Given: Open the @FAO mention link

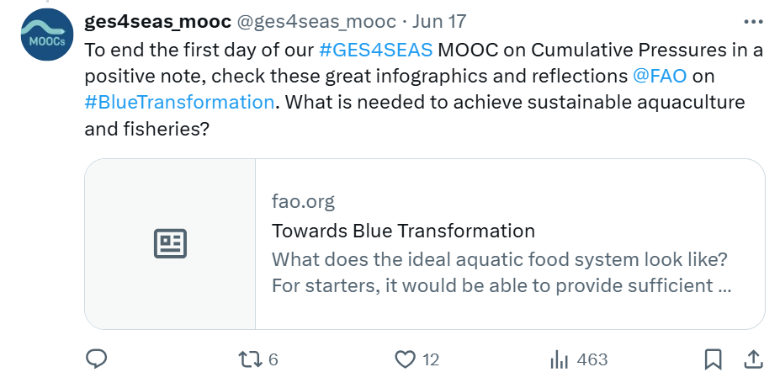Looking at the screenshot, I should click(x=660, y=76).
